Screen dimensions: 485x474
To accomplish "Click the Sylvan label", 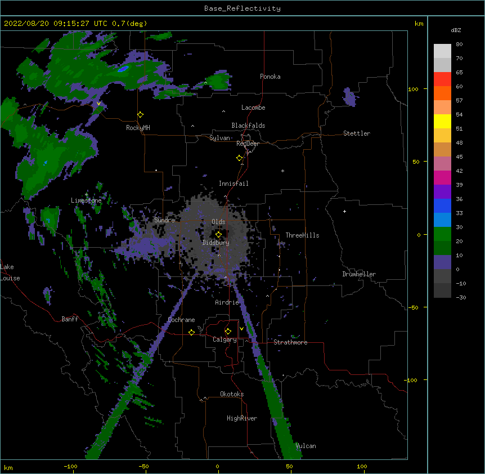I will click(x=219, y=138).
